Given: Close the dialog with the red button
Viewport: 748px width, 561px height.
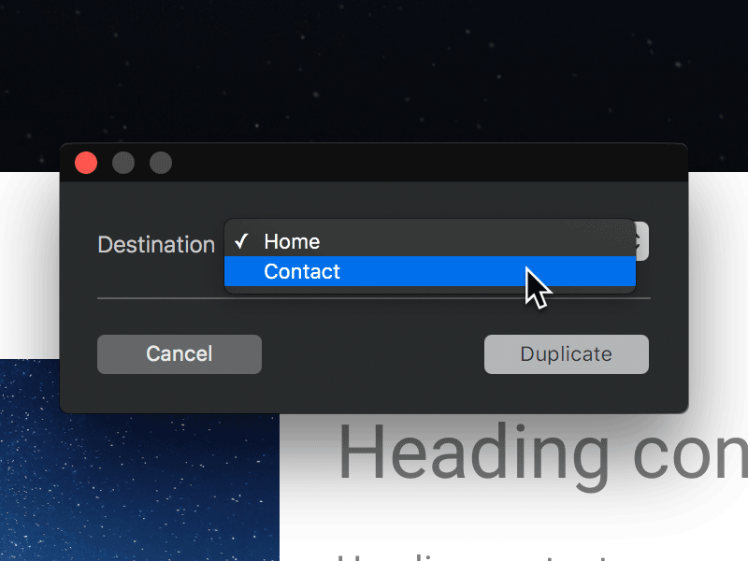Looking at the screenshot, I should [x=86, y=163].
